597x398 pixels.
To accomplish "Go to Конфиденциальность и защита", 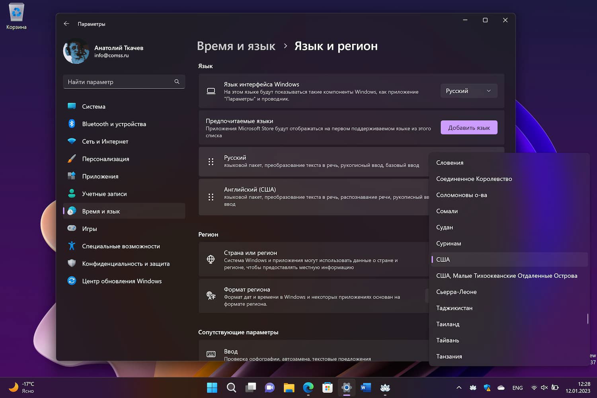I will tap(124, 263).
